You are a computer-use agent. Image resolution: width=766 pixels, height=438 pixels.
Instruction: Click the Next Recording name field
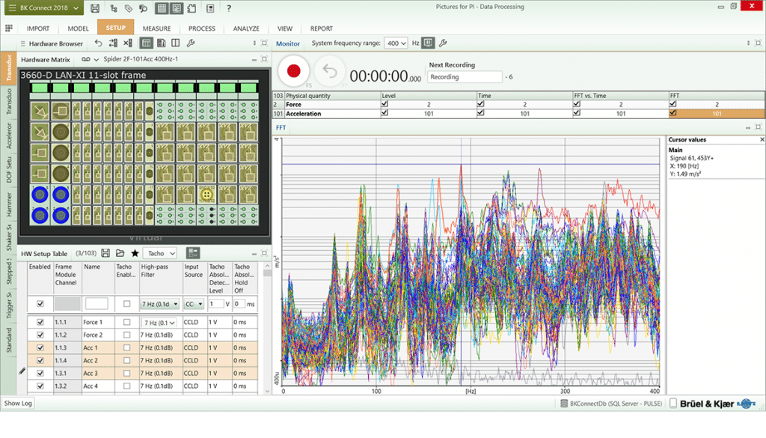(x=465, y=77)
